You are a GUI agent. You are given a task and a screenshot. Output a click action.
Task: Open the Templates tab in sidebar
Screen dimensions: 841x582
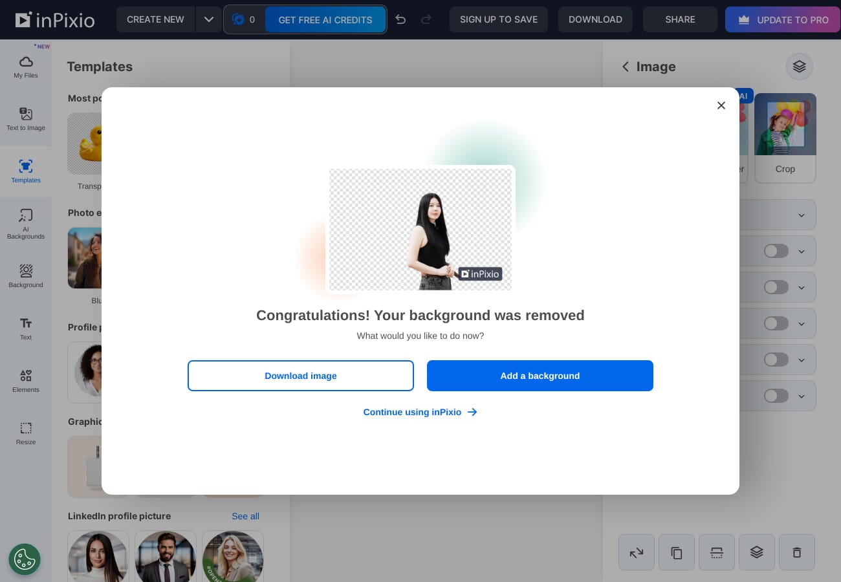pyautogui.click(x=26, y=171)
